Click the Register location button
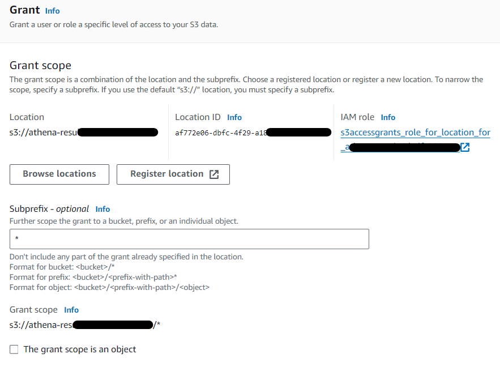500x367 pixels. pyautogui.click(x=173, y=174)
